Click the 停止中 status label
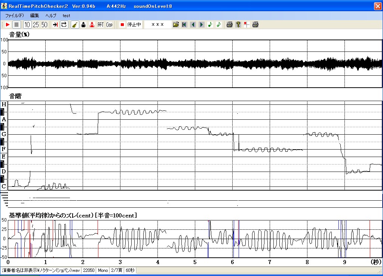This screenshot has height=276, width=383. coord(134,25)
